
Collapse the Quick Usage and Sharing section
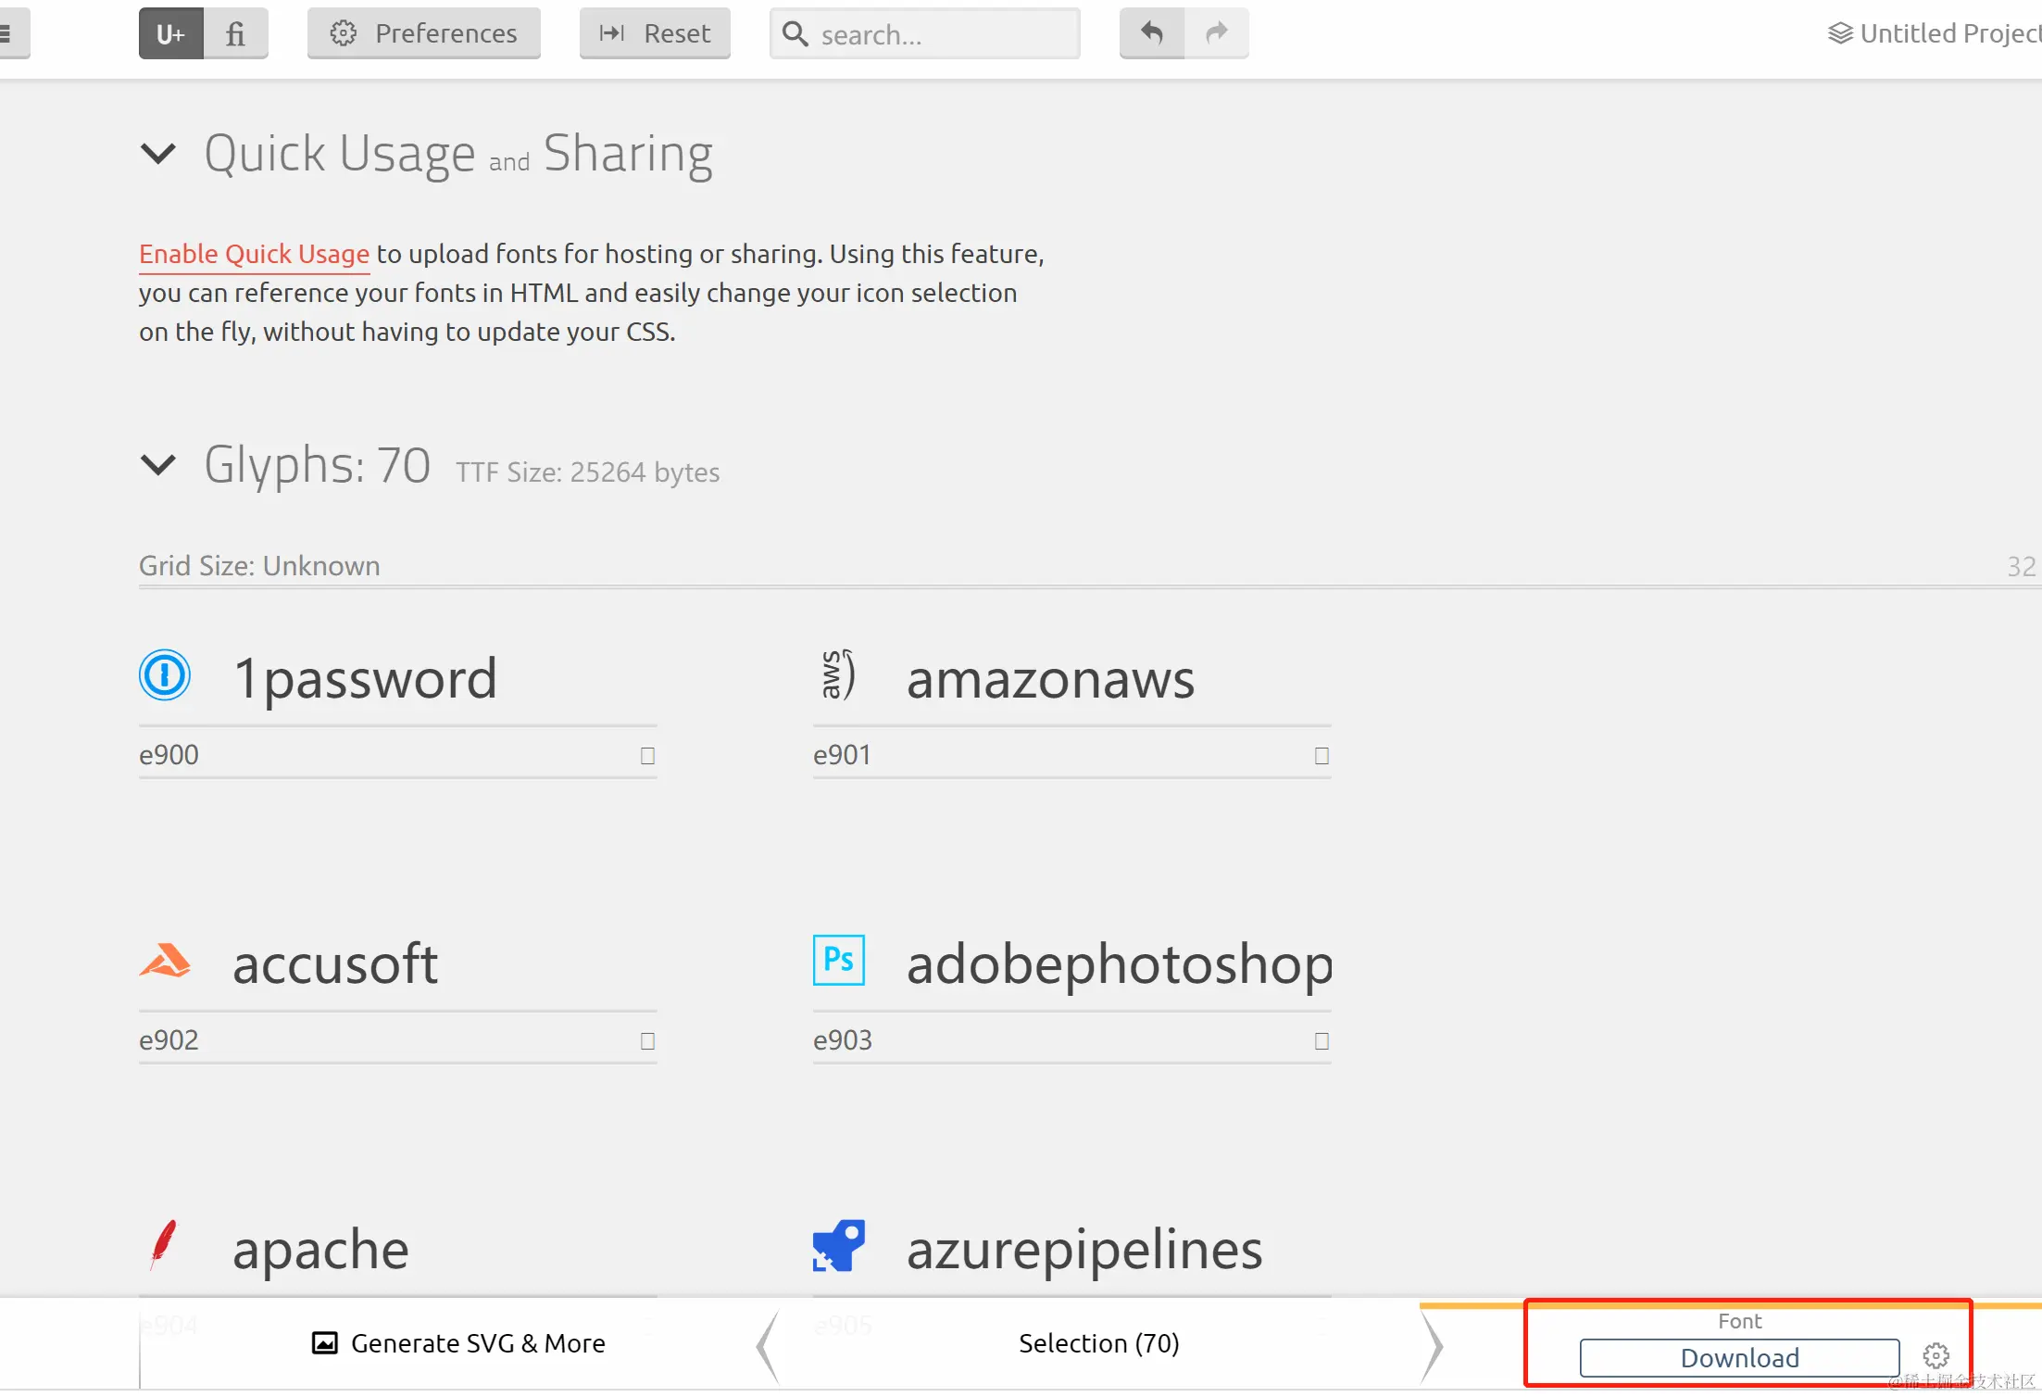158,153
